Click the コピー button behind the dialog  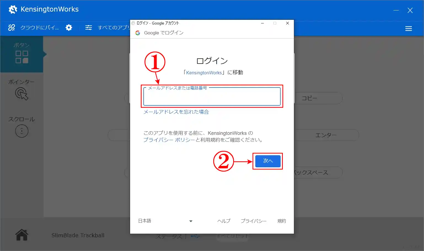coord(318,98)
